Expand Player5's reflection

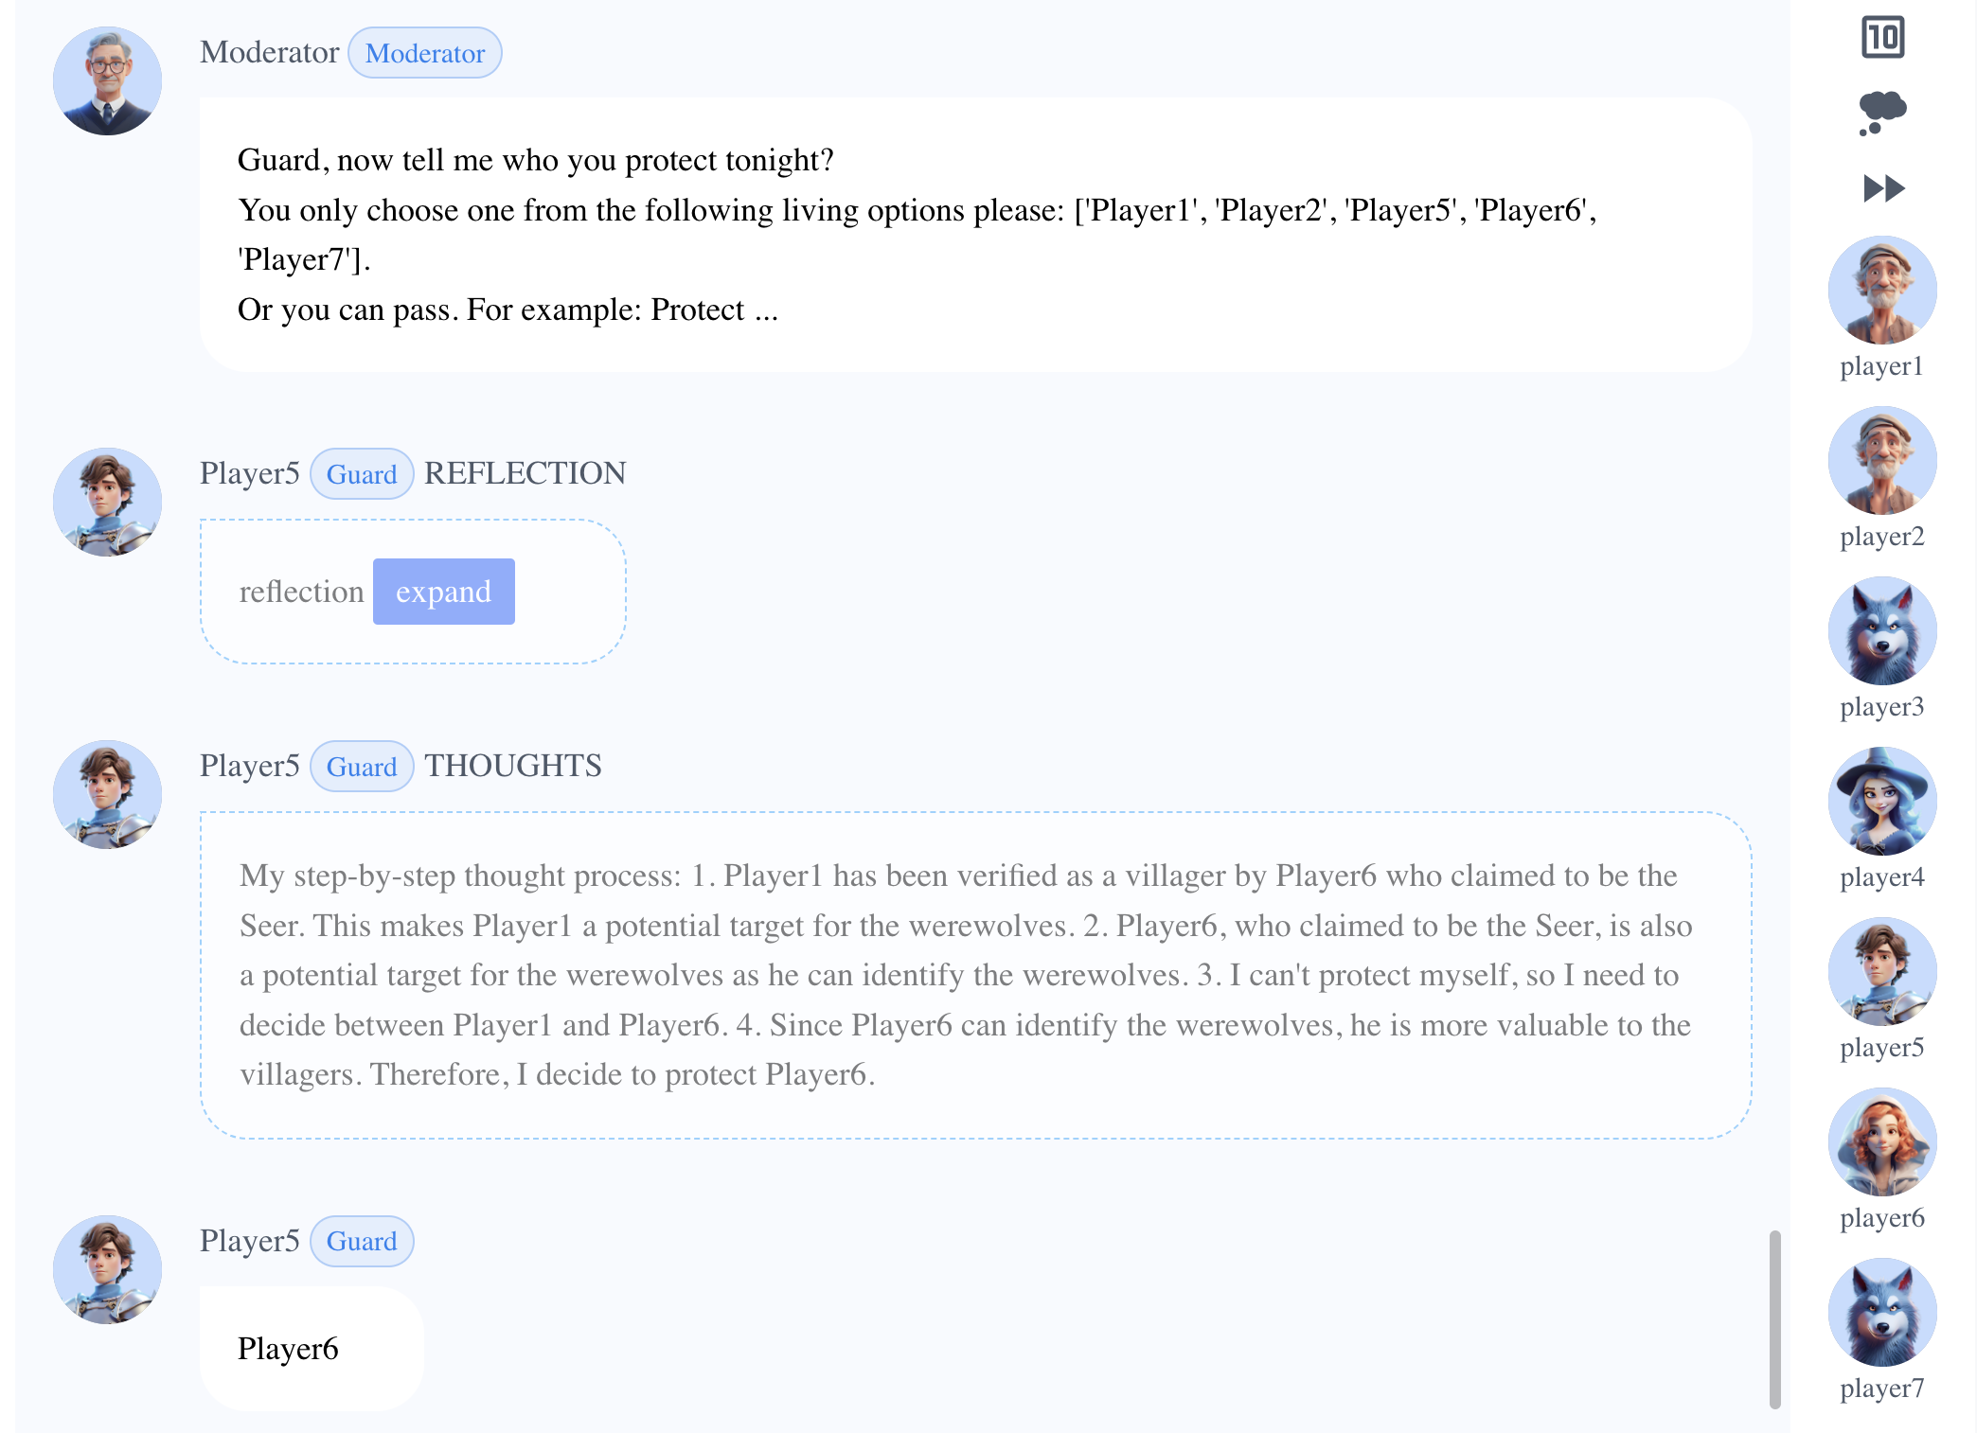point(443,592)
